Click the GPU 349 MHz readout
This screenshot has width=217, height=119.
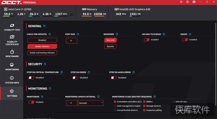tap(121, 14)
